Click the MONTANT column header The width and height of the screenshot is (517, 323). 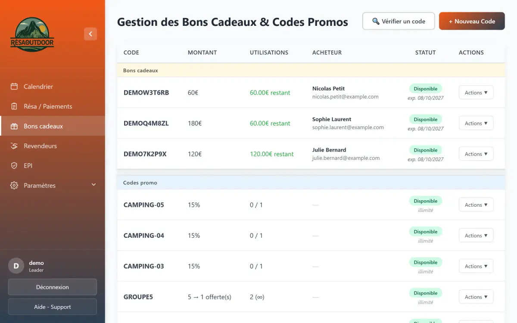coord(202,53)
